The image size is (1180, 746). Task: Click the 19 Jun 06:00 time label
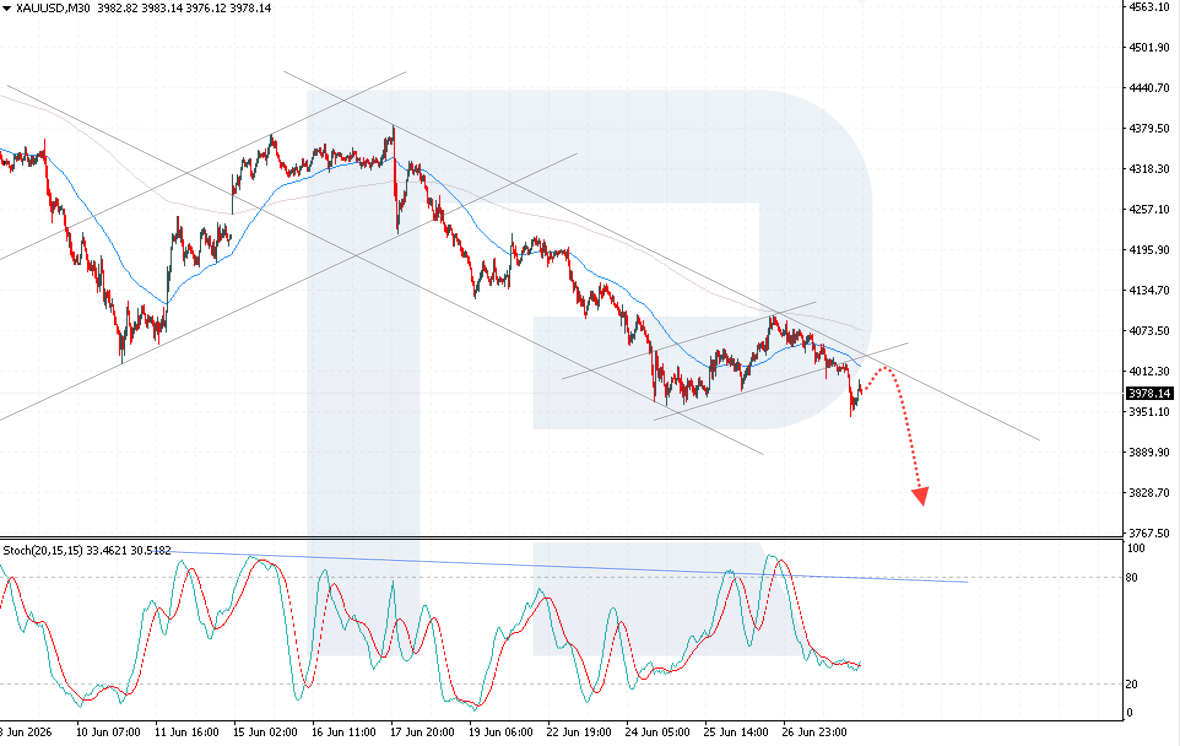point(500,733)
